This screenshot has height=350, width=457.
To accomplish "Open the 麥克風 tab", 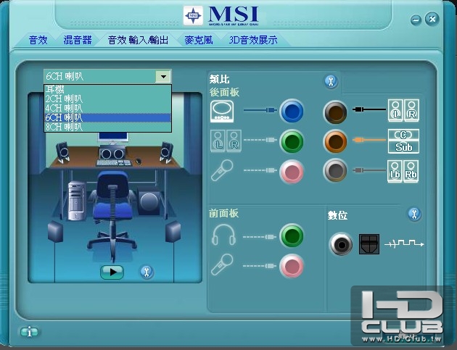I will 199,40.
